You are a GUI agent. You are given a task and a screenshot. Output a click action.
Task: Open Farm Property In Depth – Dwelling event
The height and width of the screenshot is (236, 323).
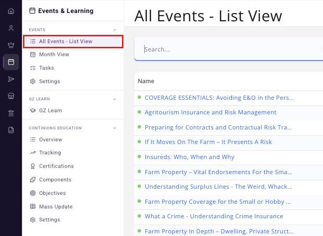pyautogui.click(x=219, y=231)
